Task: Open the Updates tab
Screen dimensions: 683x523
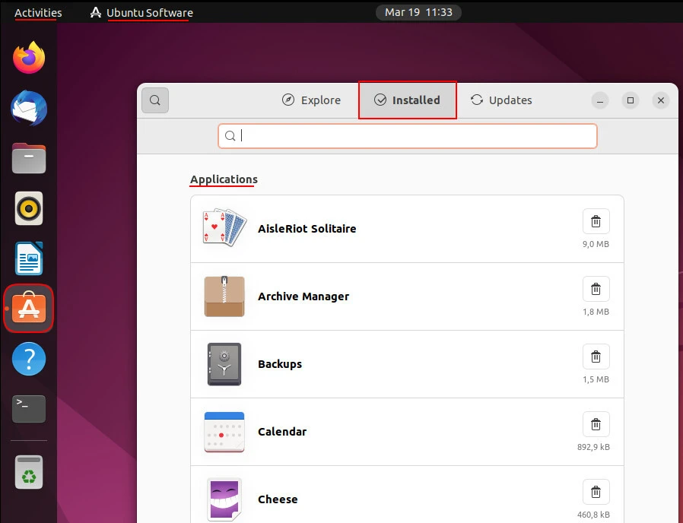Action: point(500,100)
